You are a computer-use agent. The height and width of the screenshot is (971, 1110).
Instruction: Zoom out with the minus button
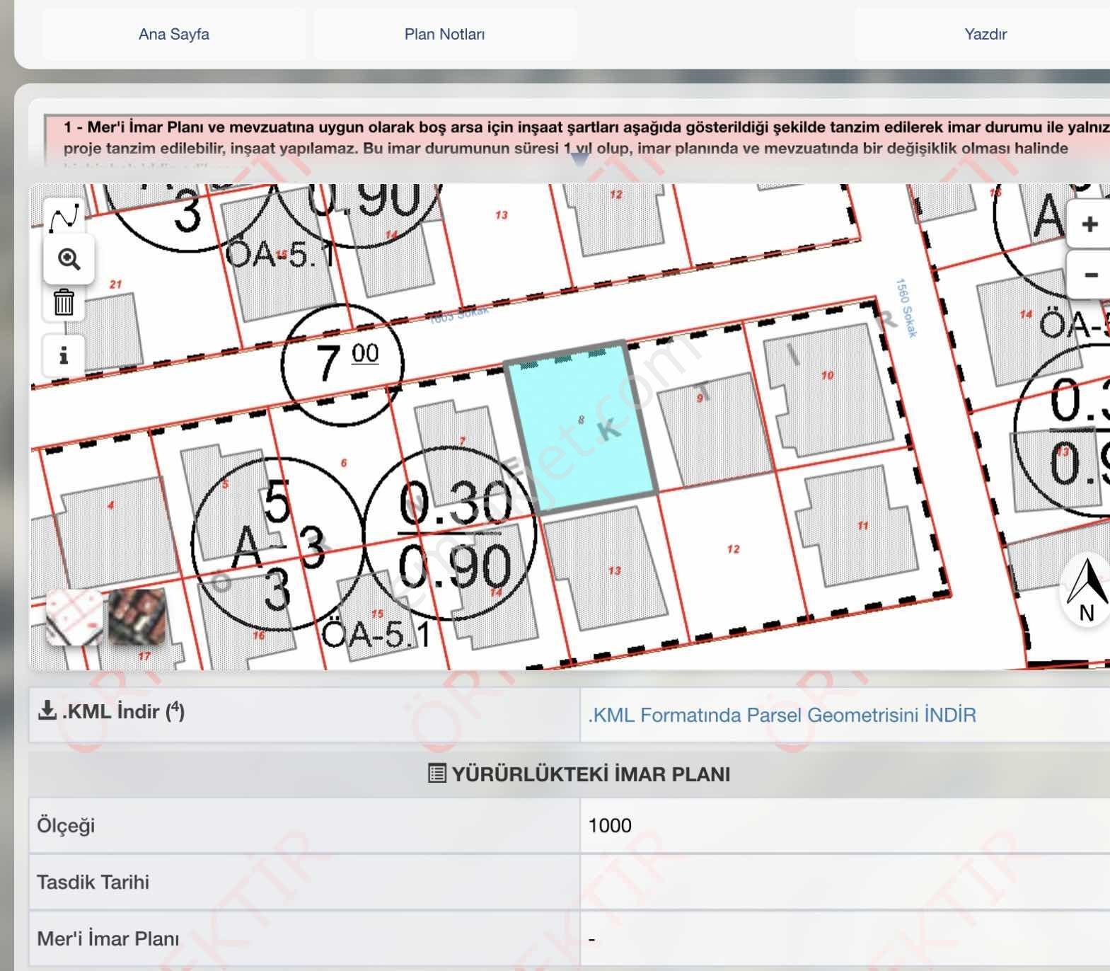click(1089, 275)
